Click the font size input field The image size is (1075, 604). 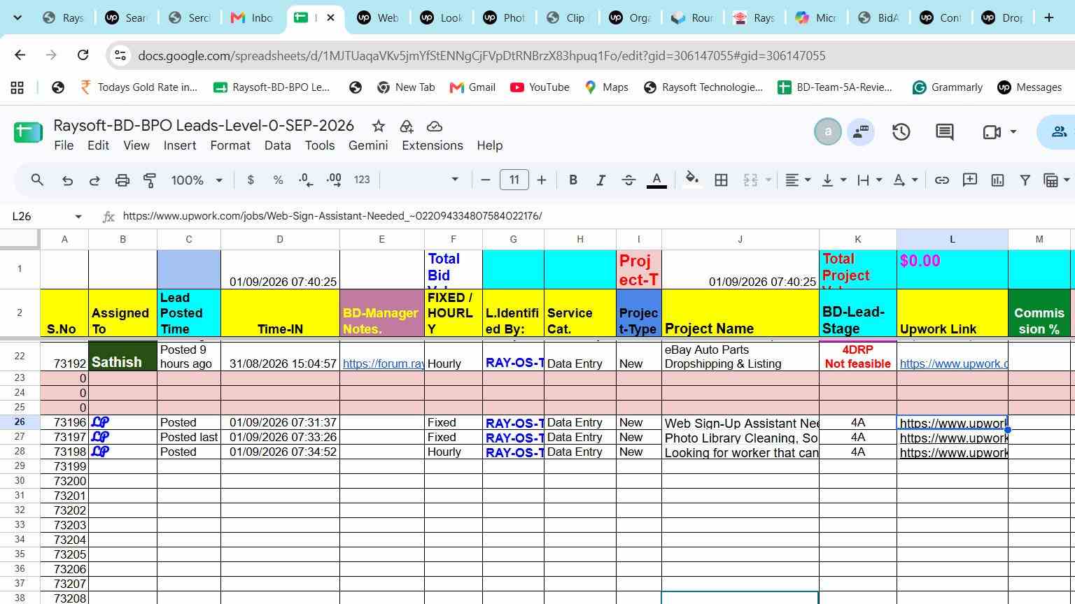click(514, 180)
